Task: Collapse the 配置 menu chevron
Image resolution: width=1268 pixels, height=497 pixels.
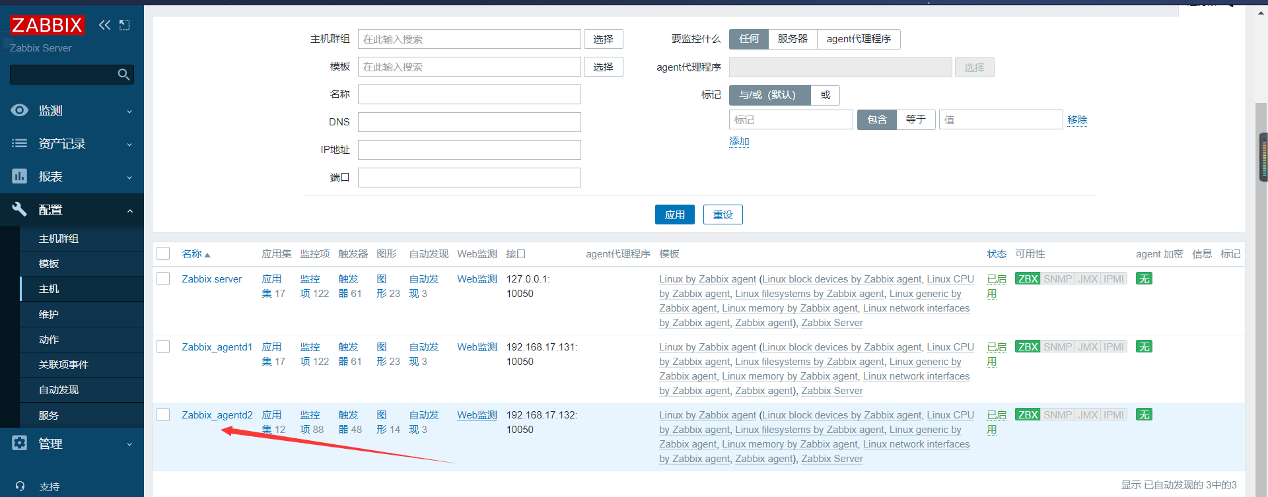Action: click(129, 211)
